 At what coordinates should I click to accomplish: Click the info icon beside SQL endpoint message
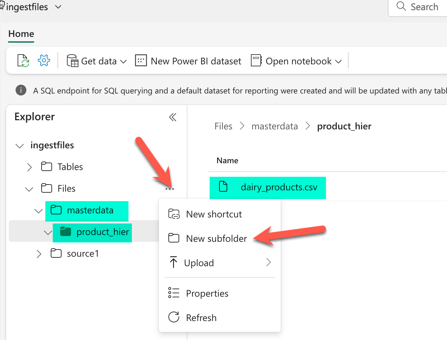click(21, 90)
